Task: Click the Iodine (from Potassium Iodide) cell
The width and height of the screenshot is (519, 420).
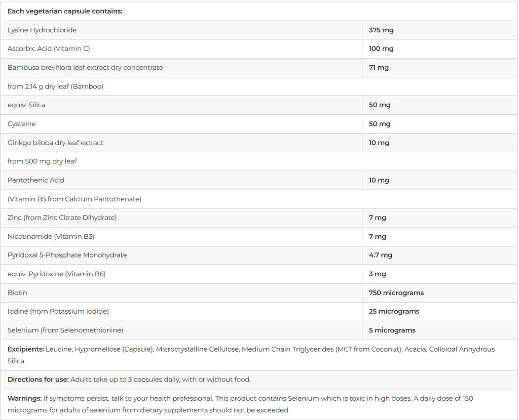Action: point(58,311)
